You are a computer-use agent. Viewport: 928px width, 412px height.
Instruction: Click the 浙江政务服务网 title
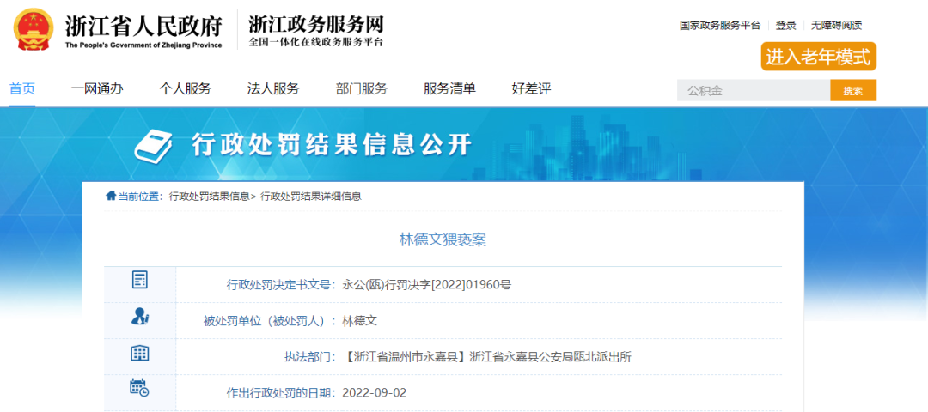pos(316,24)
